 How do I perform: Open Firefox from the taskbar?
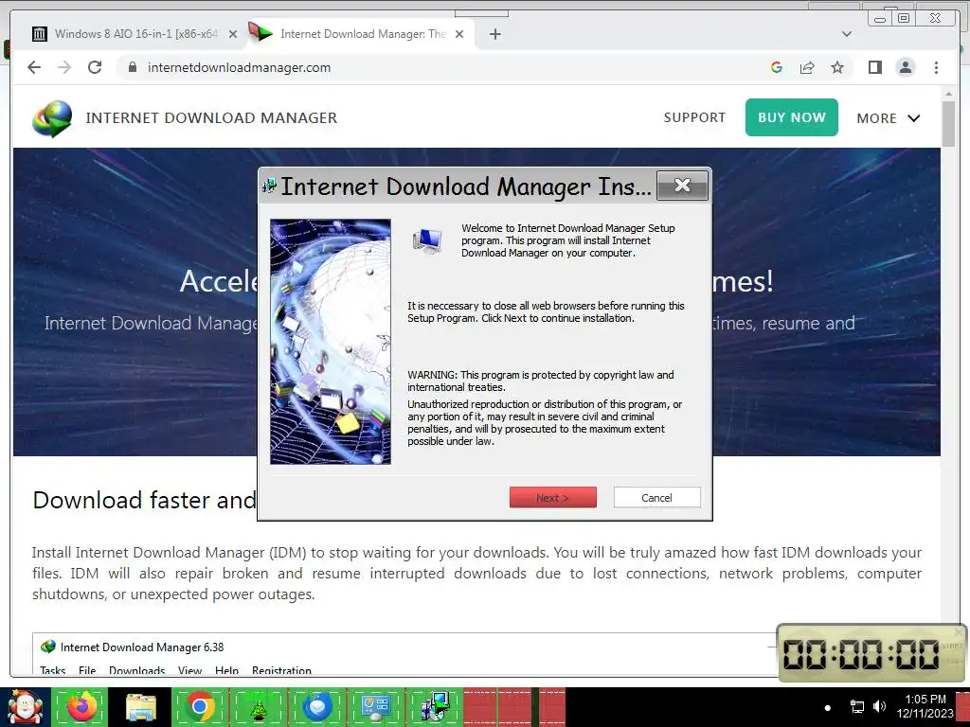pos(81,707)
